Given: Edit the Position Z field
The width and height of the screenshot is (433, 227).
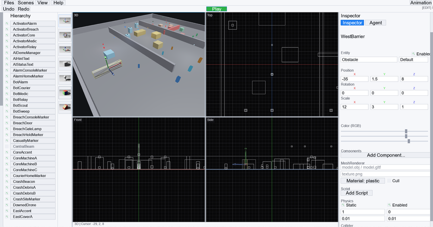Looking at the screenshot, I should click(x=414, y=79).
